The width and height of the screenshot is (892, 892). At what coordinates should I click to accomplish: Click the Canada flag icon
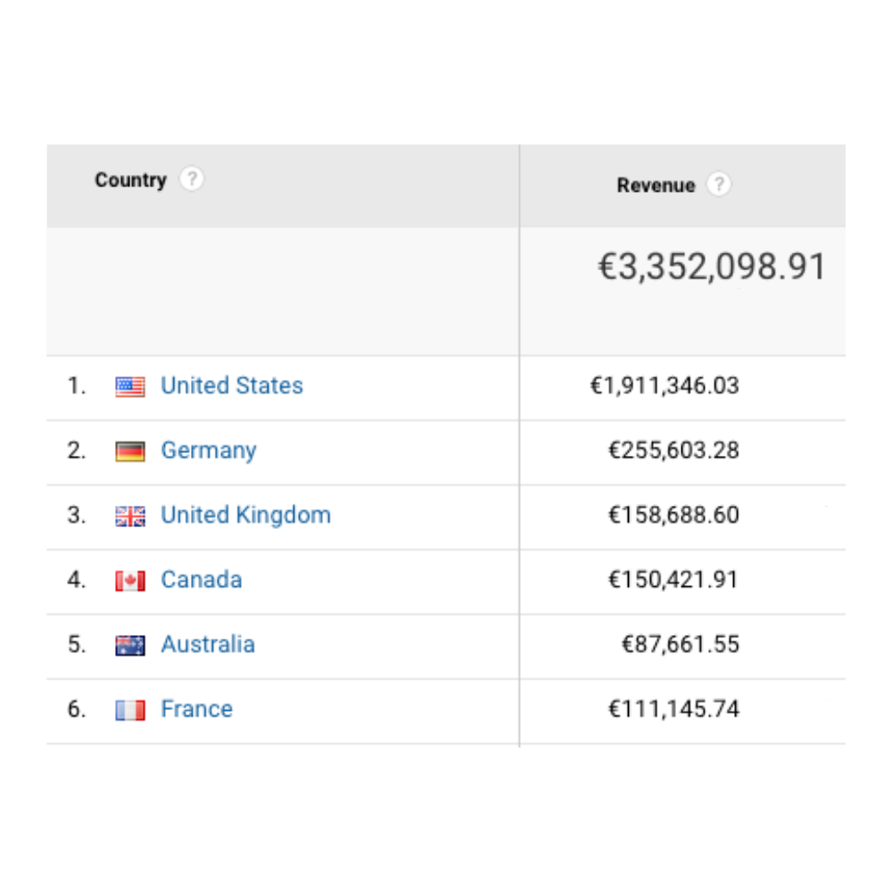pyautogui.click(x=130, y=581)
